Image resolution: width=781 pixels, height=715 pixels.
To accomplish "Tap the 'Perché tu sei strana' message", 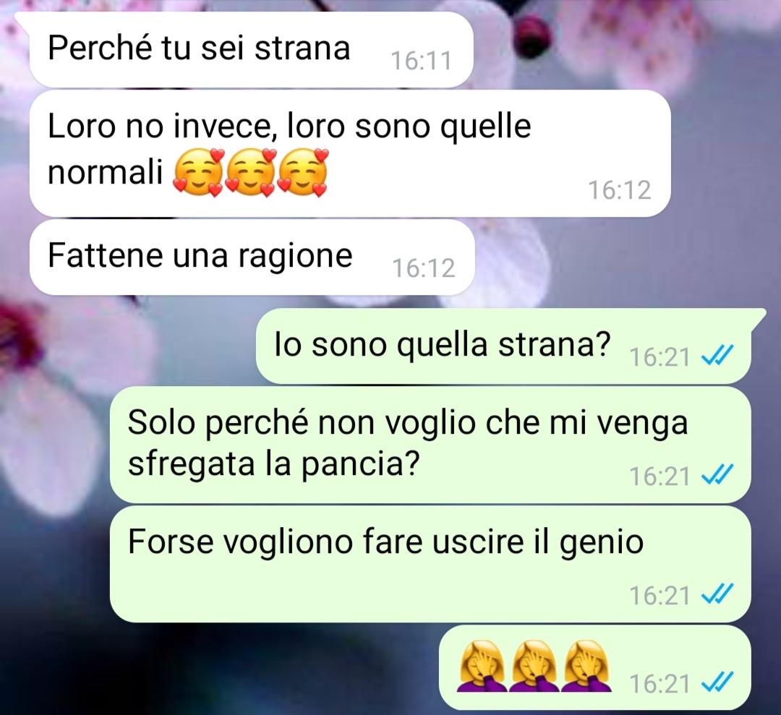I will (x=251, y=50).
